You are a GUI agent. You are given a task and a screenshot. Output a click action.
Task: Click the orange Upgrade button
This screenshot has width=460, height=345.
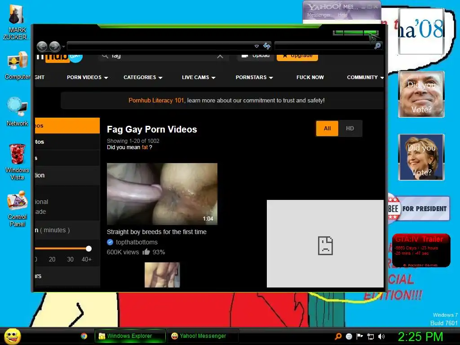pos(297,56)
